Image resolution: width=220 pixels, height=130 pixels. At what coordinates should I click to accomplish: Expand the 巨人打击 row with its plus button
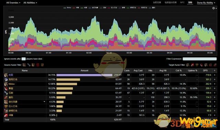214,106
